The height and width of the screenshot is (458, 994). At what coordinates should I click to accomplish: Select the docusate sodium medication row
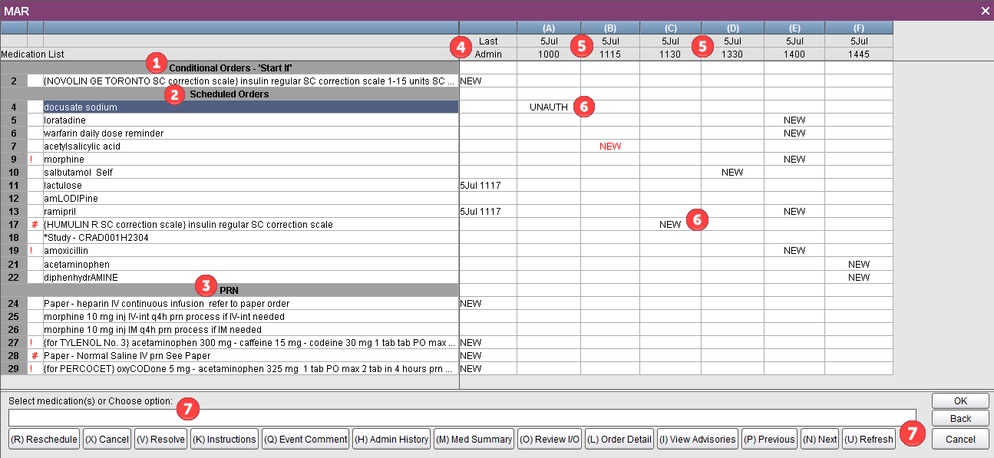click(250, 107)
